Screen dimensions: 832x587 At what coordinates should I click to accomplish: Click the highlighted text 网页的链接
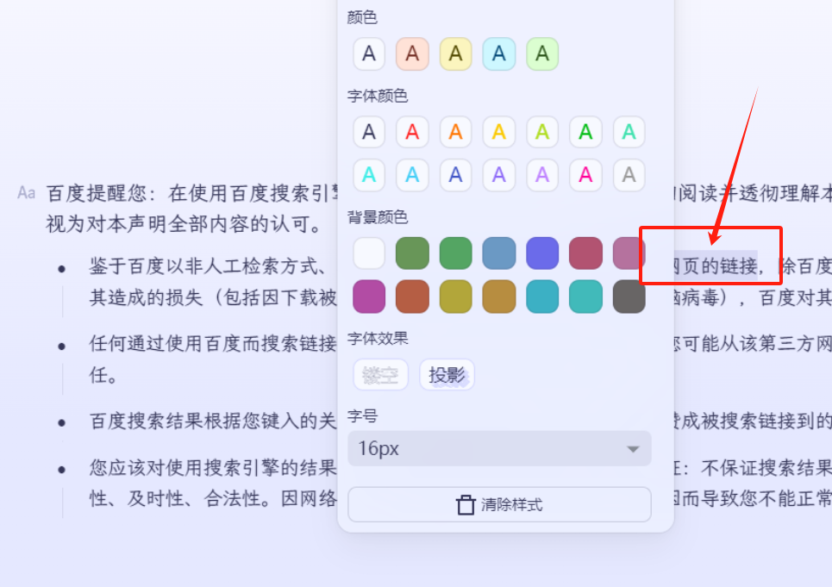coord(714,265)
